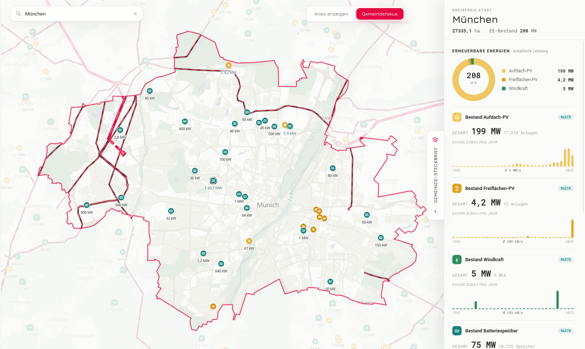
Task: Click the Bestand Aufdach-PV house icon
Action: tap(457, 117)
